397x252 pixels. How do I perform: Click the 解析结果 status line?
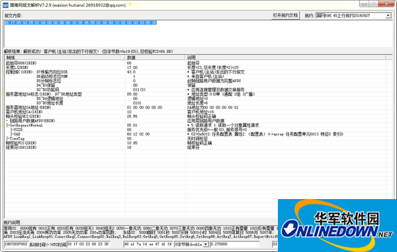coord(89,52)
